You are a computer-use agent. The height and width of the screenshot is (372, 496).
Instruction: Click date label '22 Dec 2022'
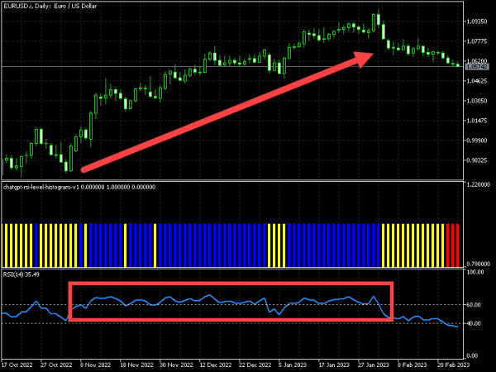255,365
